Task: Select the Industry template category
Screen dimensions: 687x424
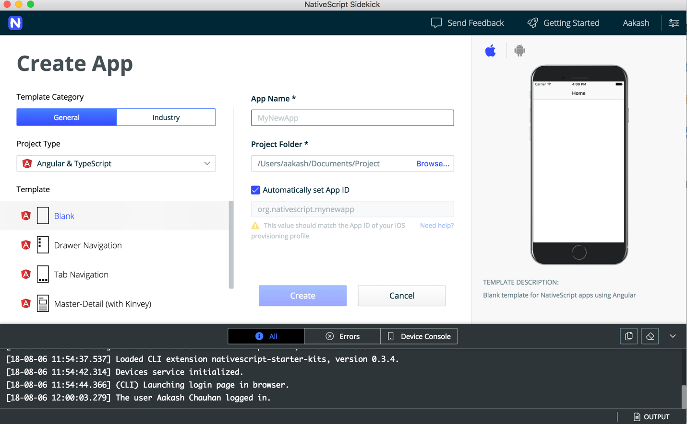Action: click(166, 117)
